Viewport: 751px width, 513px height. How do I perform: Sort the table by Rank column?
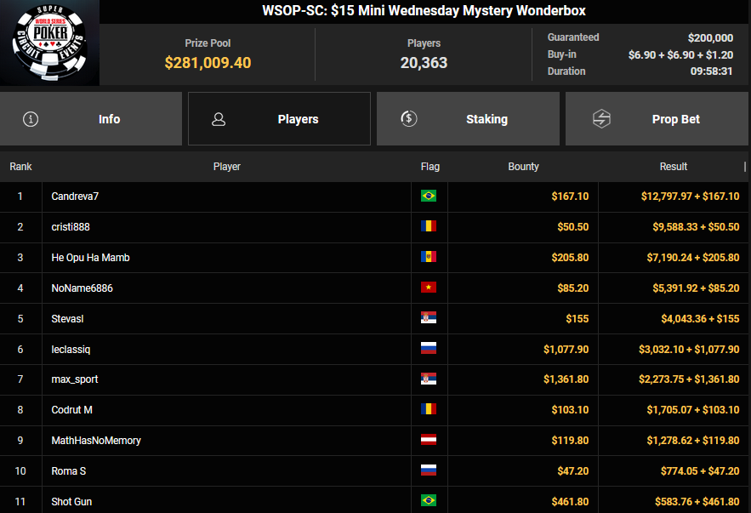point(20,167)
